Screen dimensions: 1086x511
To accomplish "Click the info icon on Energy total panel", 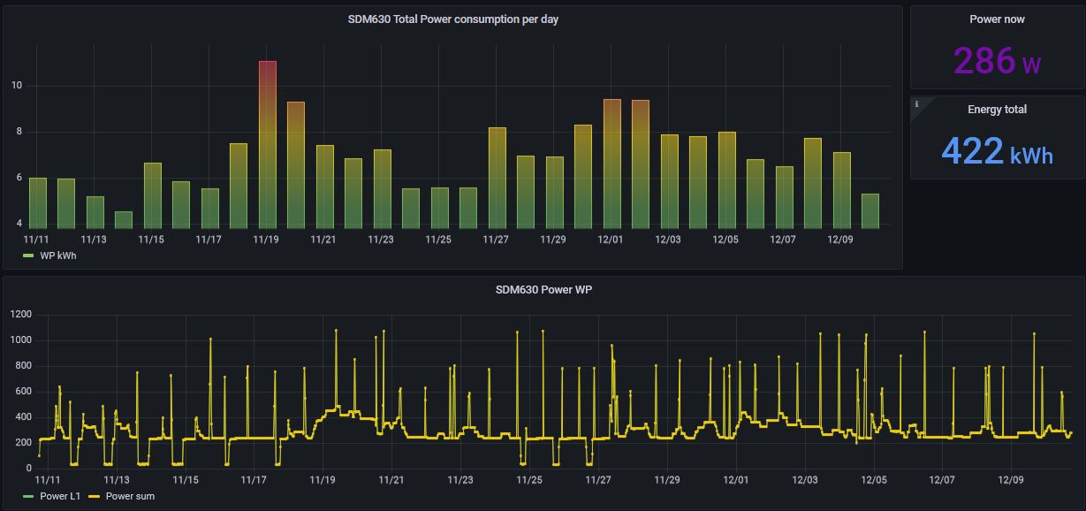I will (x=916, y=104).
